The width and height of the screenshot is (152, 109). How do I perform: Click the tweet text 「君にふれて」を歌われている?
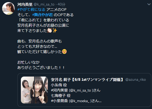pyautogui.click(x=43, y=20)
